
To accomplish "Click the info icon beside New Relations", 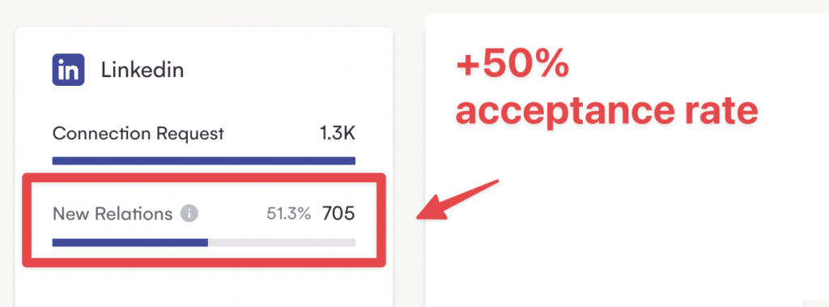I will pos(189,214).
